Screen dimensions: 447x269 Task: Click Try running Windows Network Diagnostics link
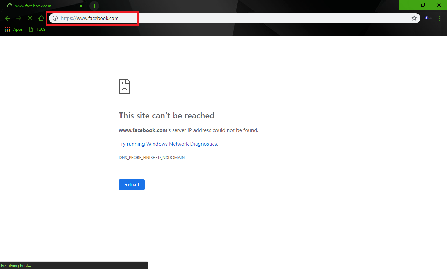coord(168,144)
